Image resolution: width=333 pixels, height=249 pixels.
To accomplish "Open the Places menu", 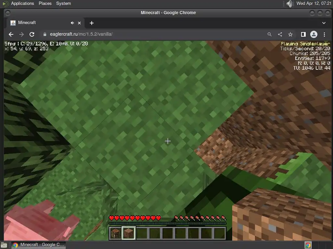I will (x=45, y=3).
